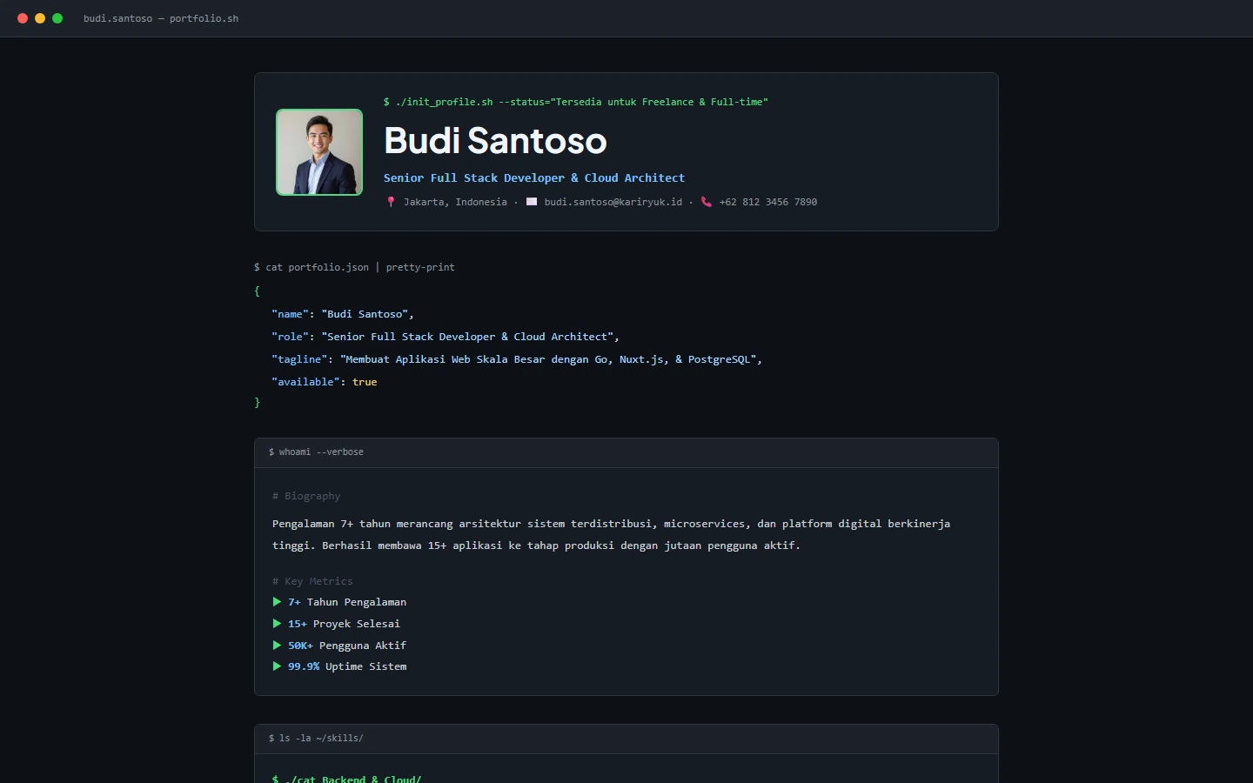Click the email envelope icon

[x=532, y=202]
